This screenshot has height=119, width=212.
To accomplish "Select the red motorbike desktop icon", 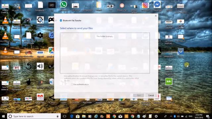I will [x=28, y=54].
